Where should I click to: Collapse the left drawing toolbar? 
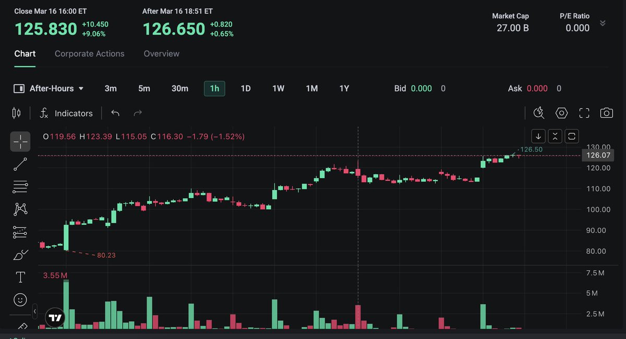[35, 311]
